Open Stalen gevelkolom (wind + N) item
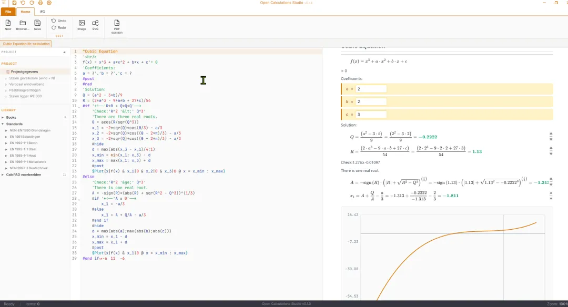 [x=32, y=78]
